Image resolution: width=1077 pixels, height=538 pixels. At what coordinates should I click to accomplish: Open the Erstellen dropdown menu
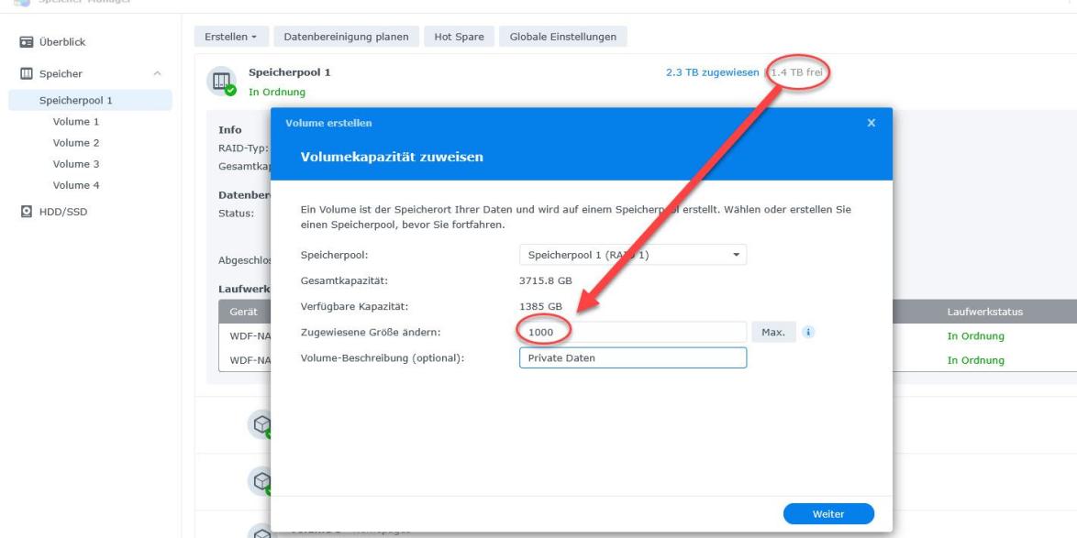[229, 37]
